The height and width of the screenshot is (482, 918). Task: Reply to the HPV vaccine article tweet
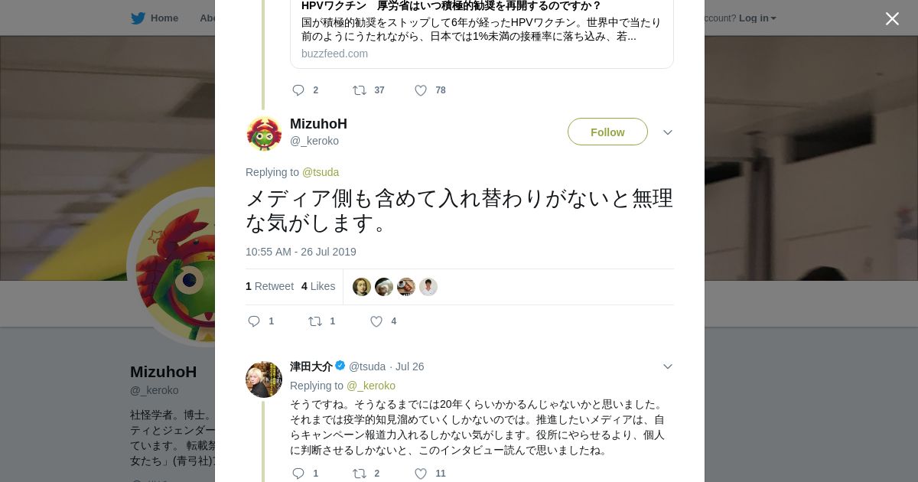(298, 90)
